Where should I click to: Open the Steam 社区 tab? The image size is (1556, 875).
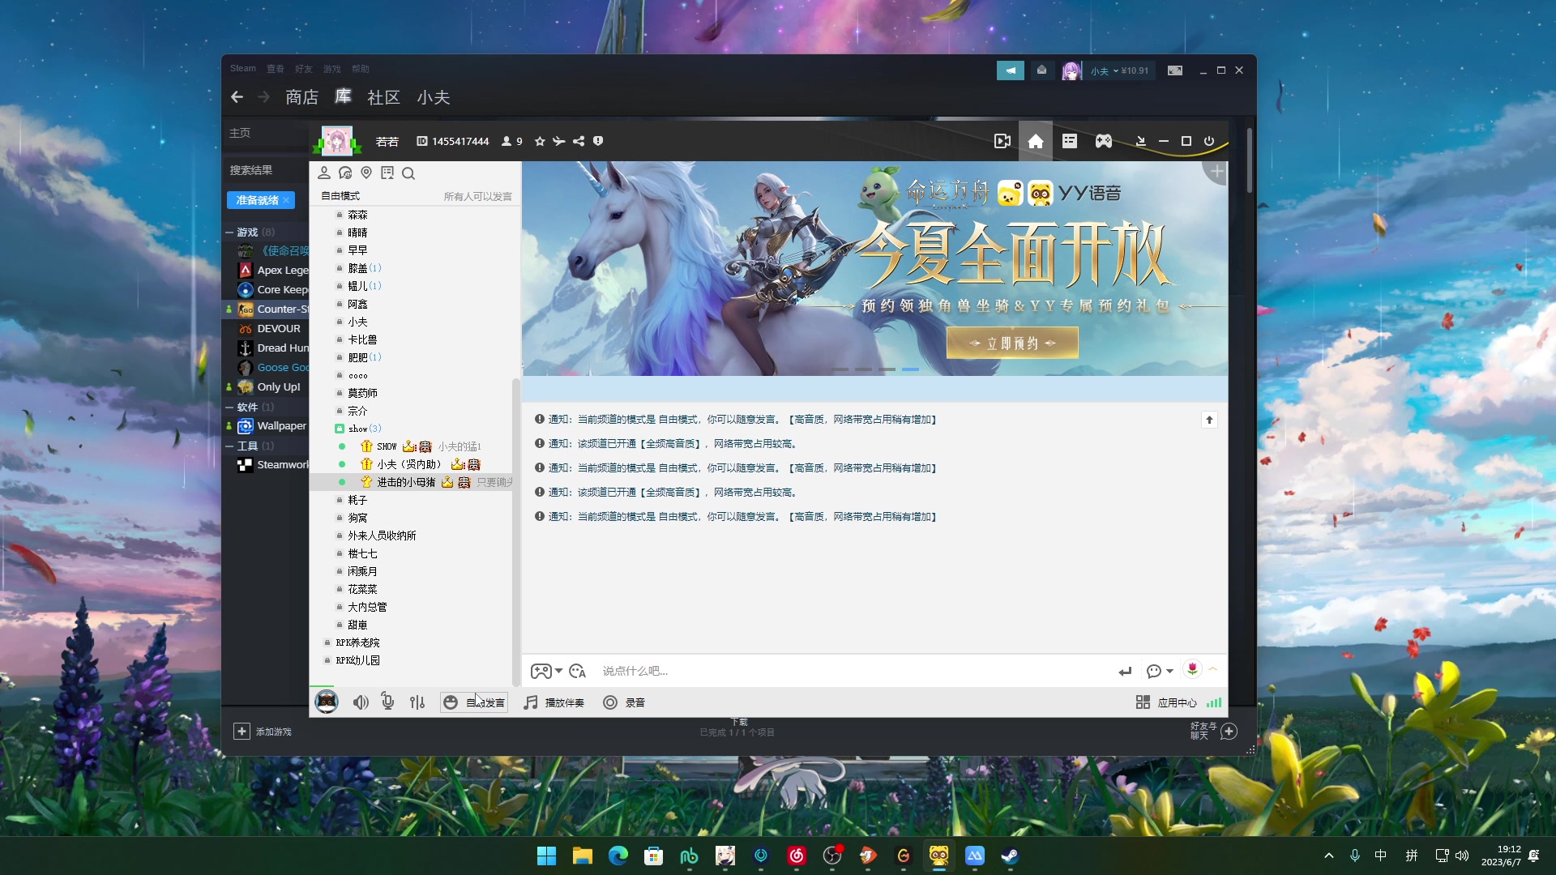(383, 97)
